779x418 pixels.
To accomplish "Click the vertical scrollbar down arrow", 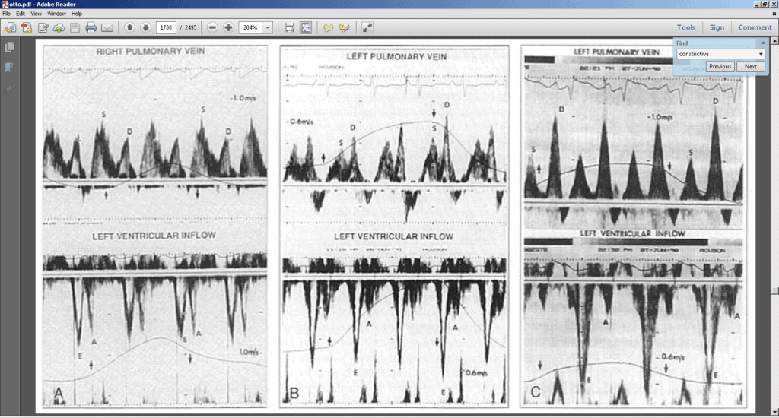I will tap(775, 412).
